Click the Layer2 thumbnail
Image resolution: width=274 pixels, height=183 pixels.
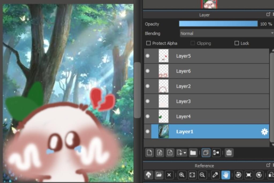point(163,86)
